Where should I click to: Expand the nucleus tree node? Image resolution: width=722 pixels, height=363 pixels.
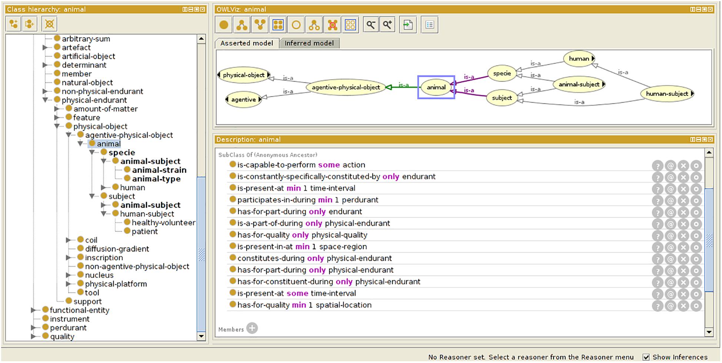[69, 275]
